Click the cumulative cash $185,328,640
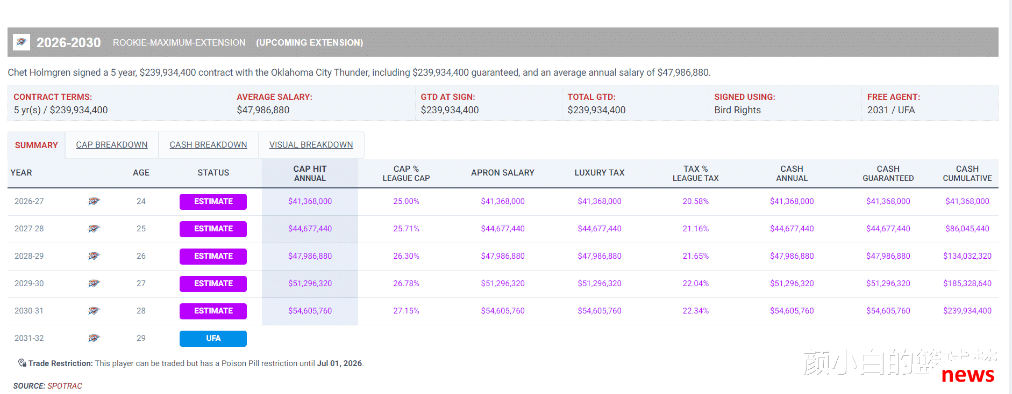Image resolution: width=1012 pixels, height=394 pixels. [x=967, y=283]
